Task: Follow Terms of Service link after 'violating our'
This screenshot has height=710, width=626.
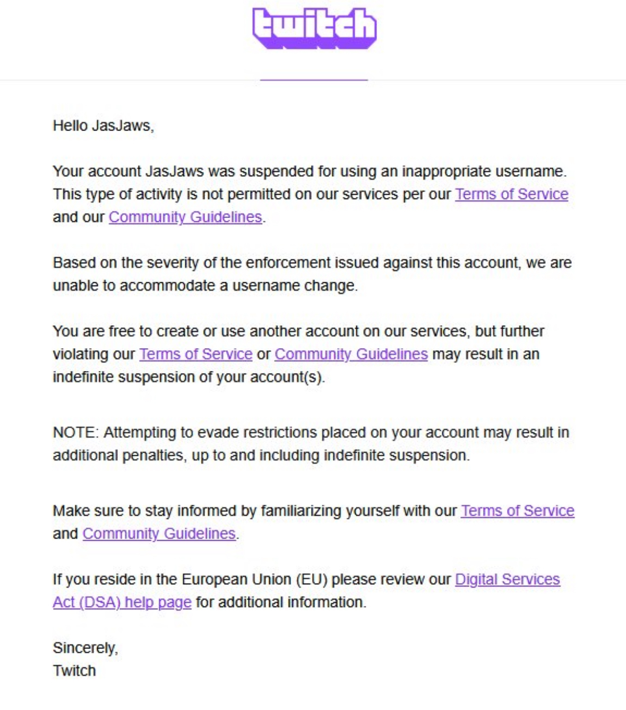Action: pos(195,354)
